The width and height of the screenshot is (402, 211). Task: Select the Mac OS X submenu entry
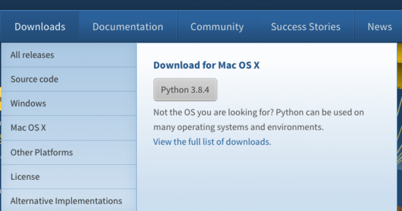28,128
